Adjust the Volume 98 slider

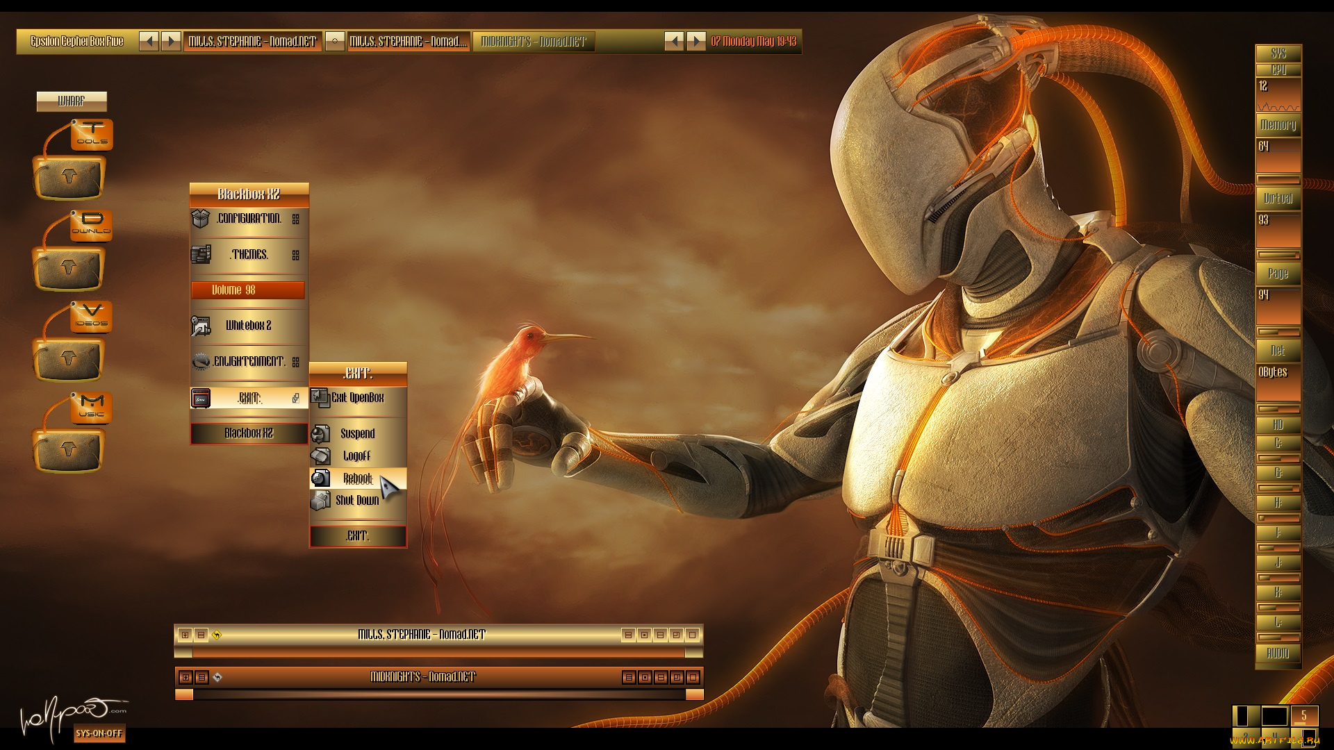click(x=248, y=290)
